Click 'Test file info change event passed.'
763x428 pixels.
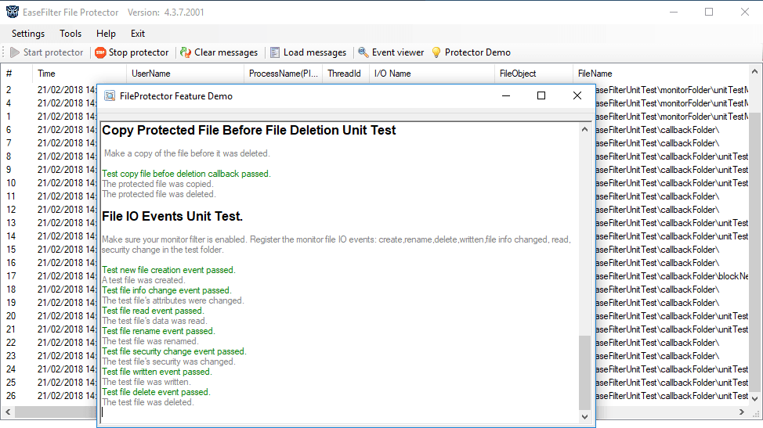166,290
